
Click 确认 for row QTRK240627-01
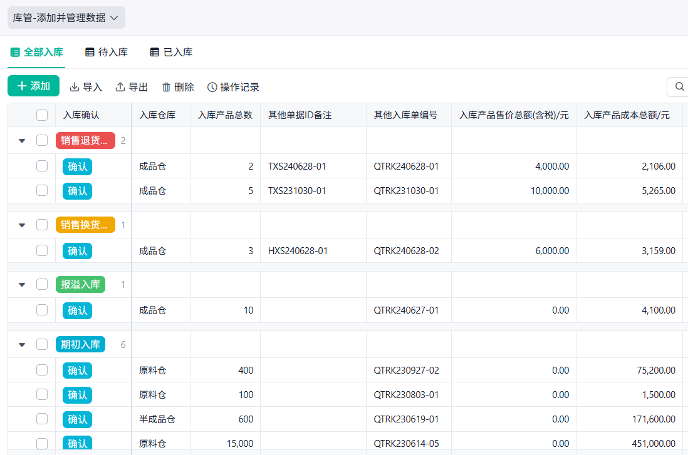[x=77, y=311]
